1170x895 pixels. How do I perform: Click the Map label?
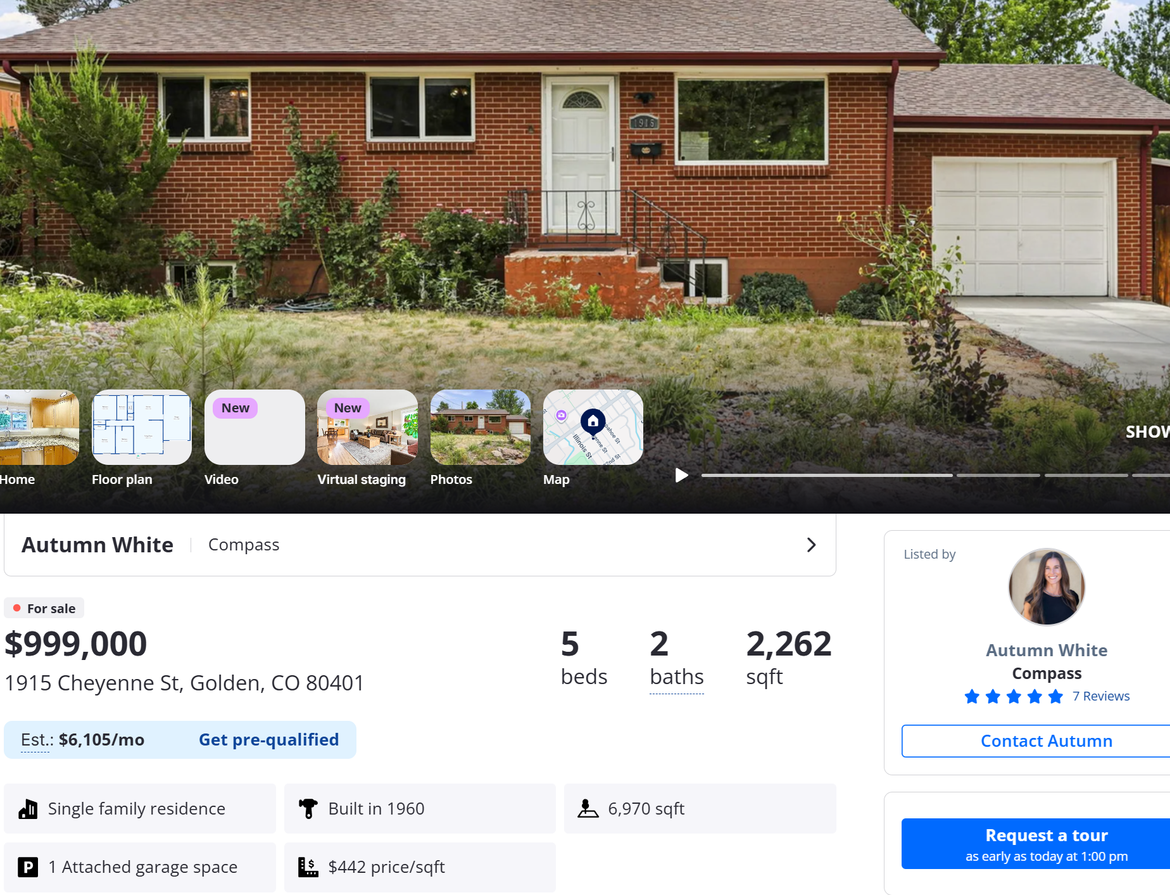(557, 479)
